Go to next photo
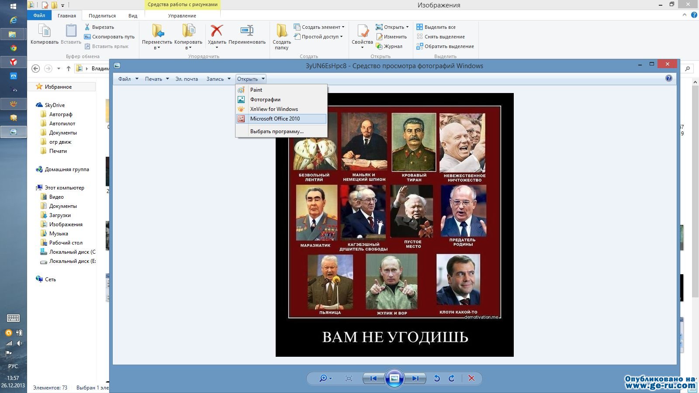699x393 pixels. (x=415, y=378)
